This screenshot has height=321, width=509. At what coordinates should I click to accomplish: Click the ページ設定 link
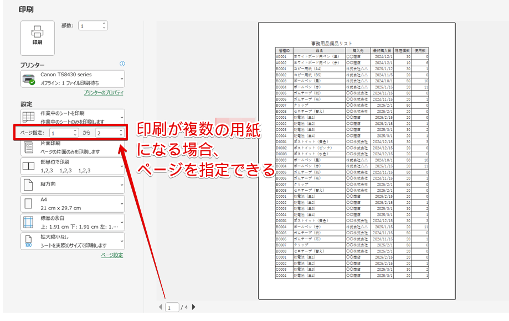tap(112, 254)
